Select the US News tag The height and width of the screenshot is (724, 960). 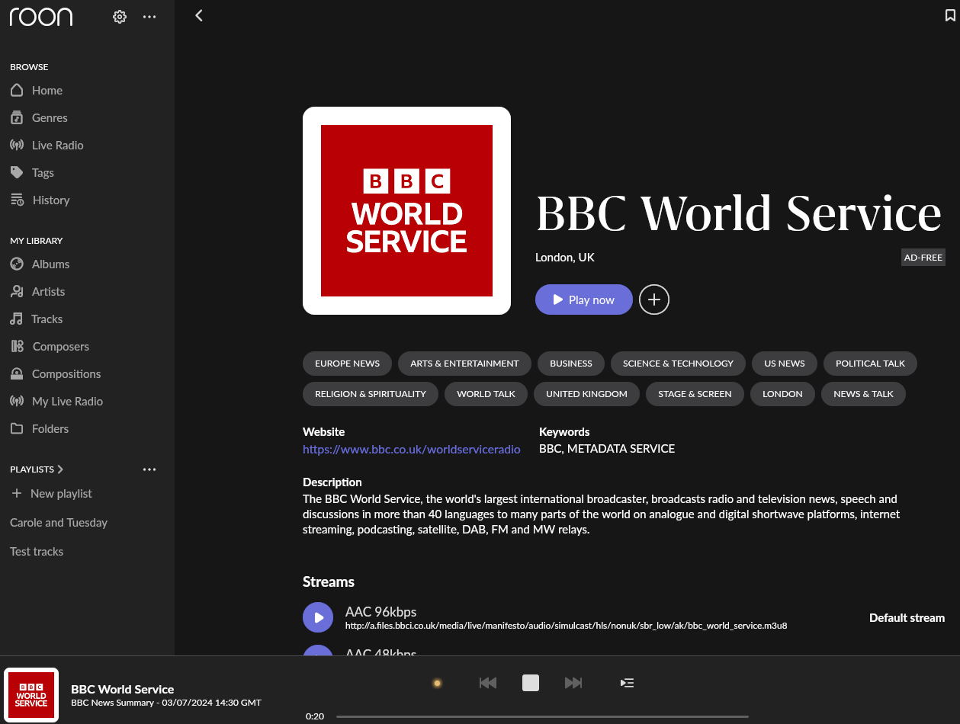click(x=785, y=364)
